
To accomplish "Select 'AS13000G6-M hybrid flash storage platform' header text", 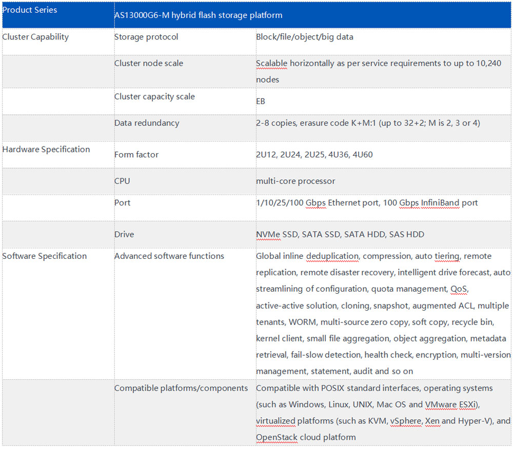I will point(198,15).
